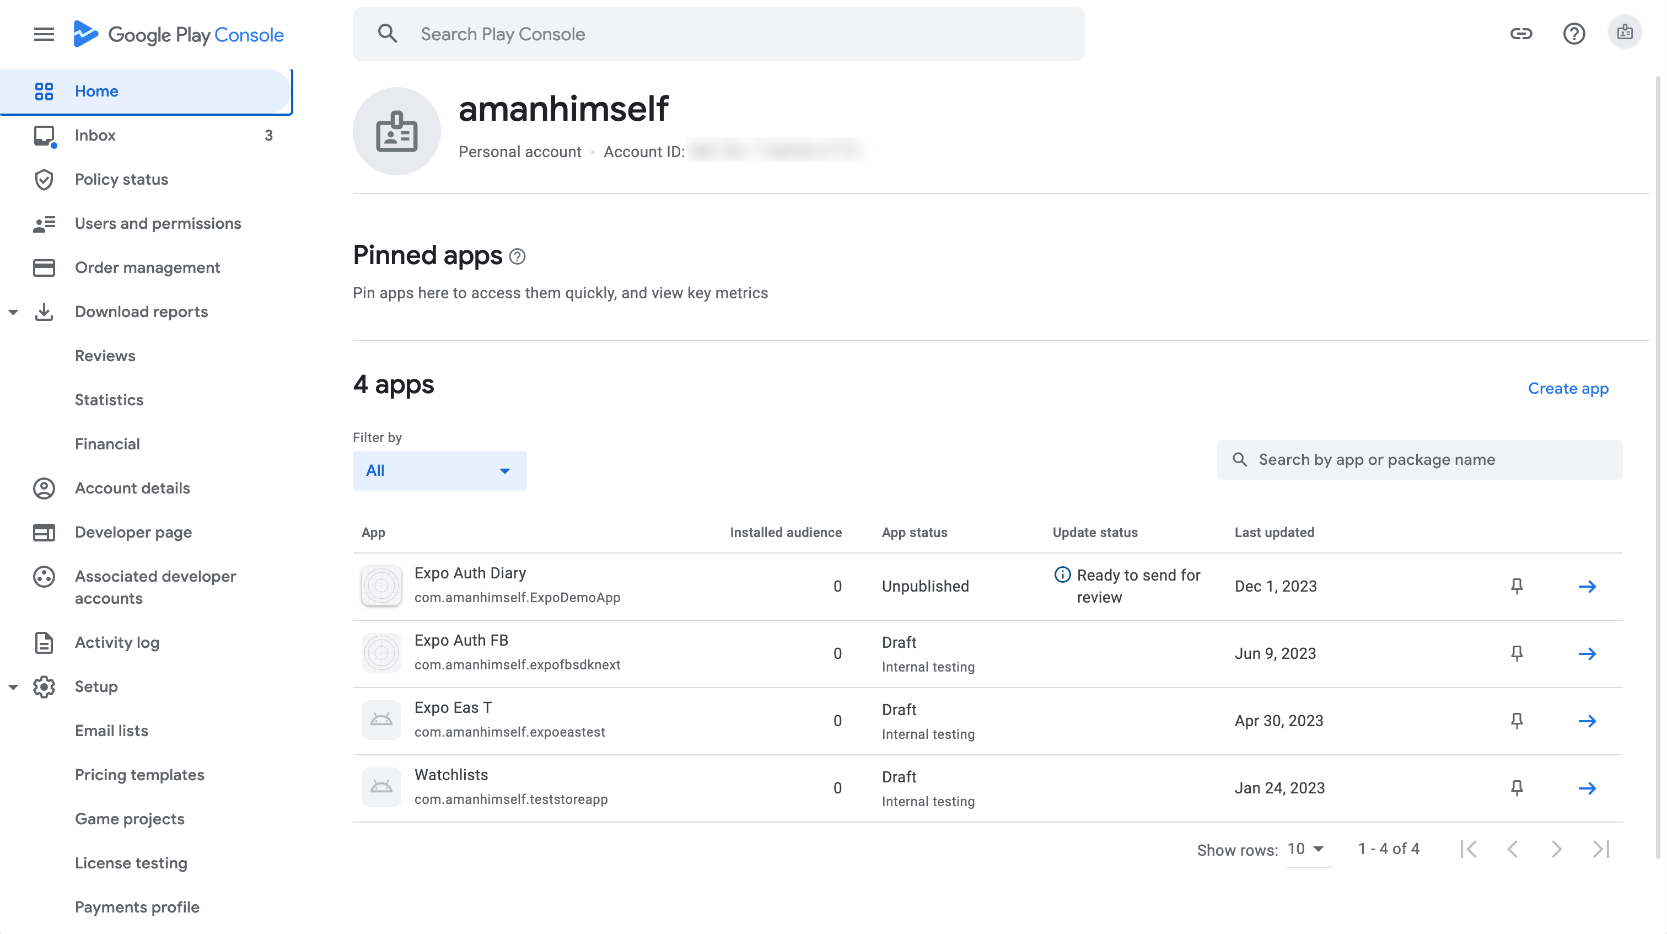The image size is (1667, 934).
Task: Go to Inbox in sidebar
Action: pyautogui.click(x=95, y=135)
